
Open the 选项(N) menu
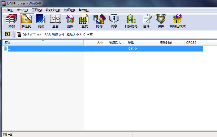[x=69, y=10]
